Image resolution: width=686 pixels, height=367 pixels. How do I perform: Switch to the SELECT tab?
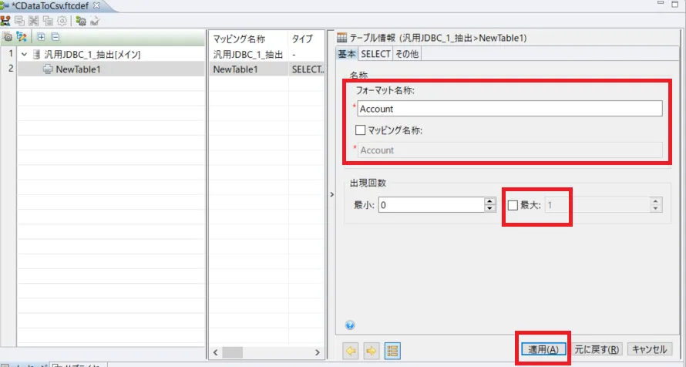point(375,54)
